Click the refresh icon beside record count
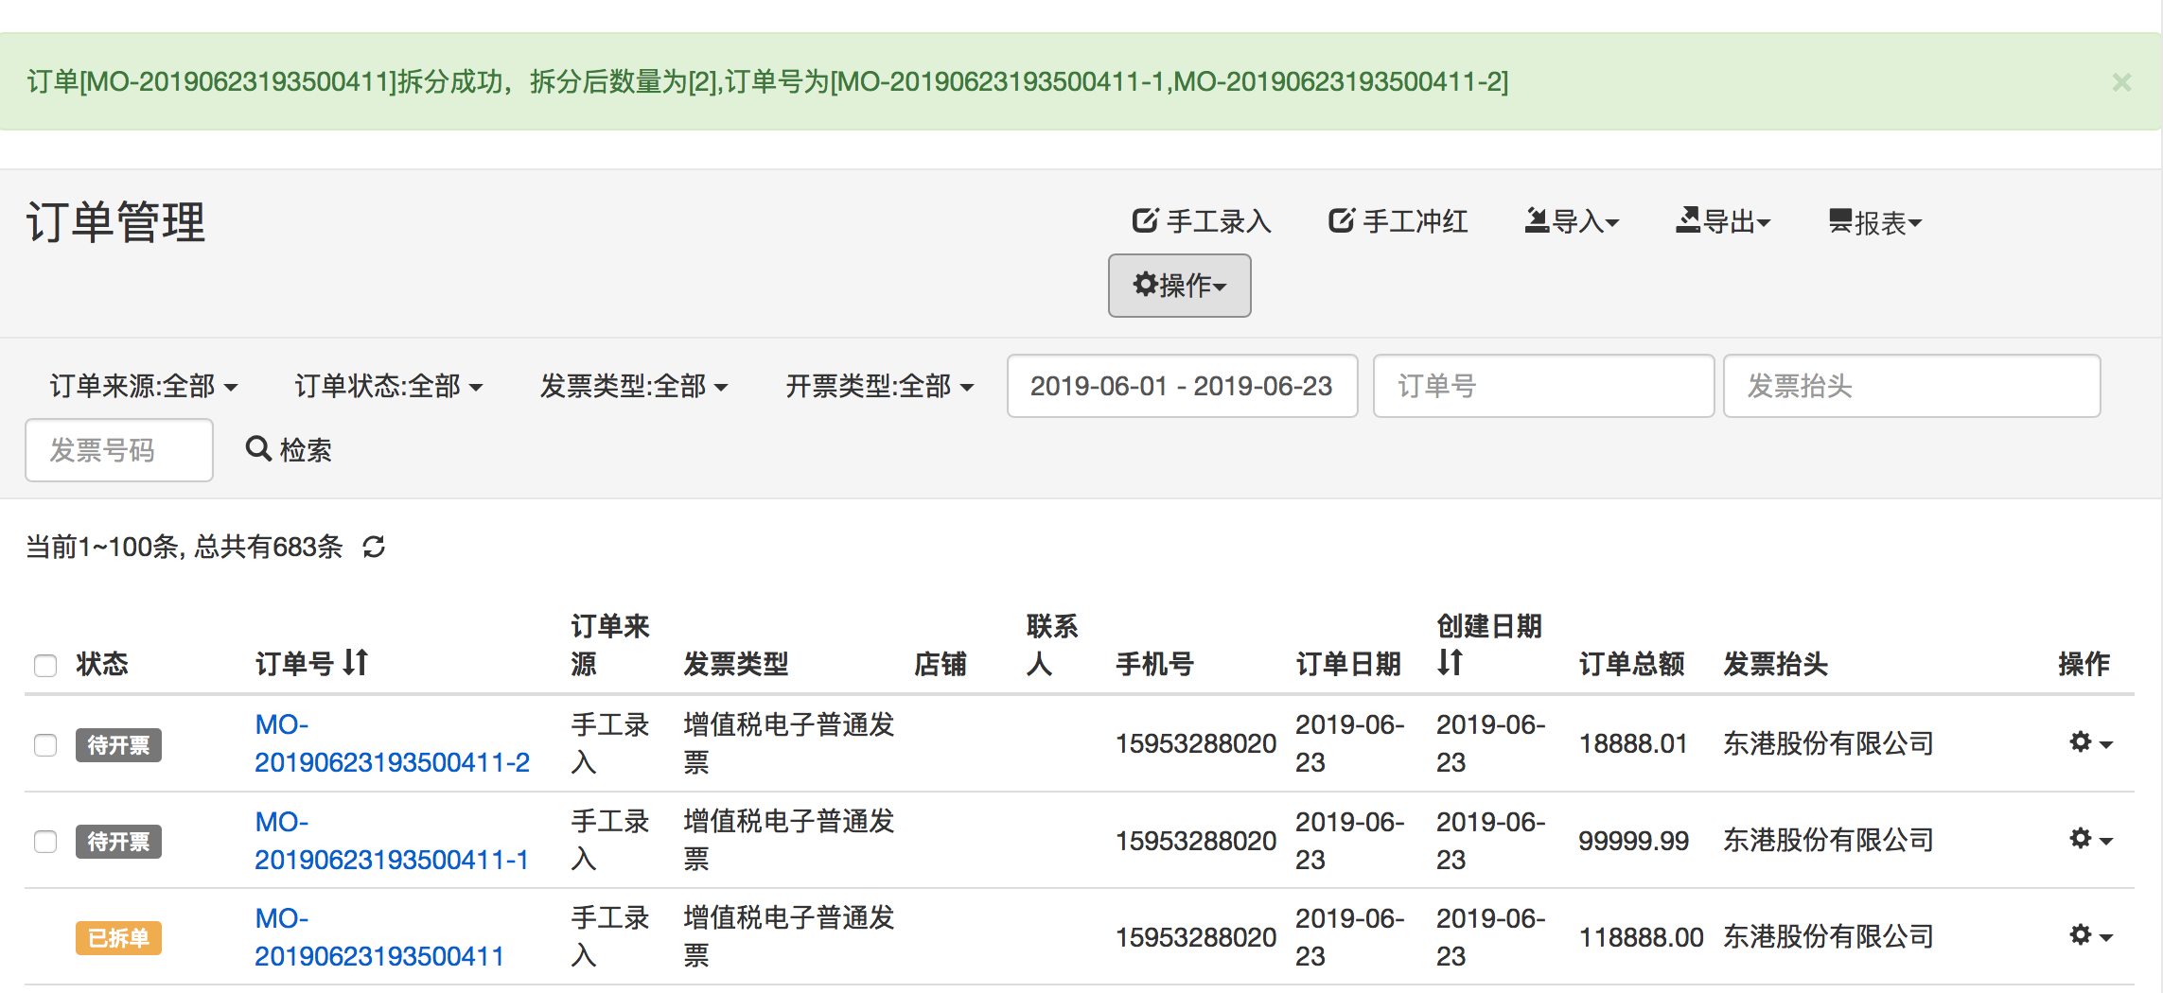This screenshot has width=2163, height=993. (374, 547)
